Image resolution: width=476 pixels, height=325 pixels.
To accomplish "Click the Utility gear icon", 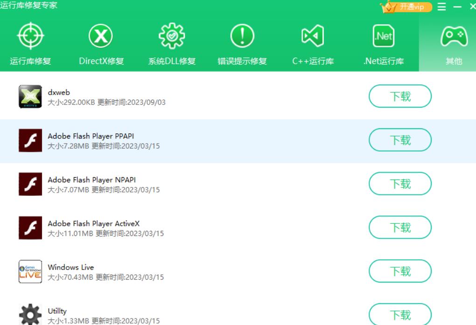I will click(30, 314).
